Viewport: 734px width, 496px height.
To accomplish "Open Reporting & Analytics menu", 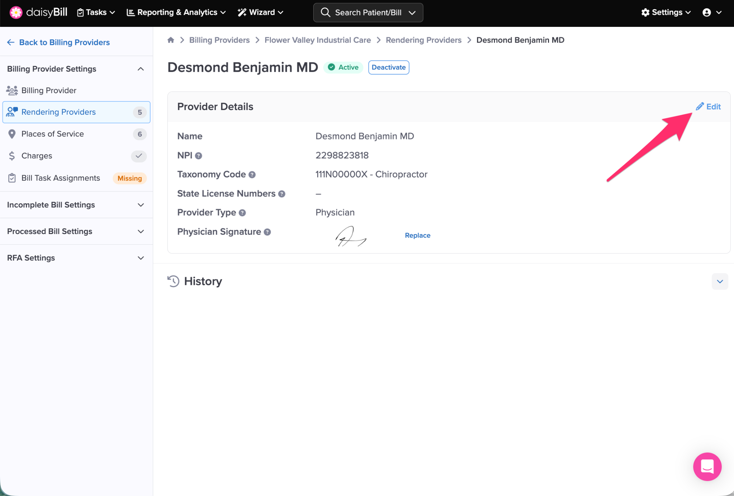I will click(x=176, y=13).
